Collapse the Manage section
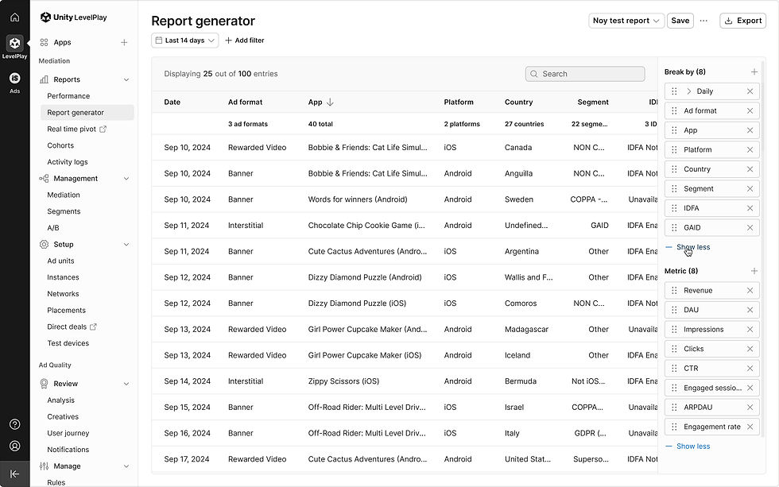 point(126,466)
